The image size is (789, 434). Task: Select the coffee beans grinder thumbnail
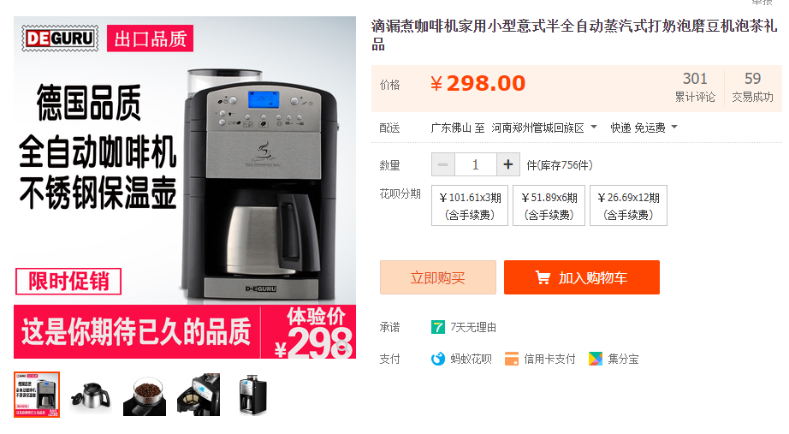[145, 395]
